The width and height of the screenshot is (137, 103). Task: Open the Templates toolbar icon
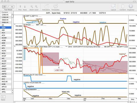[55, 7]
